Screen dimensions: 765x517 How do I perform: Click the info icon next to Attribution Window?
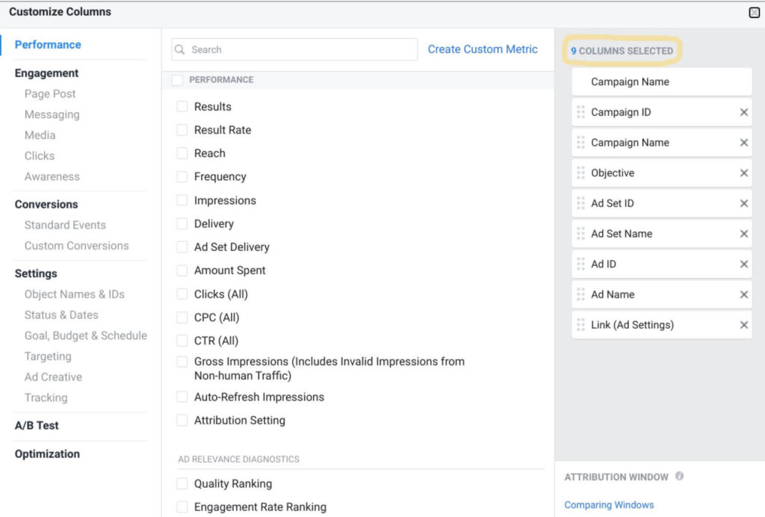click(x=678, y=477)
